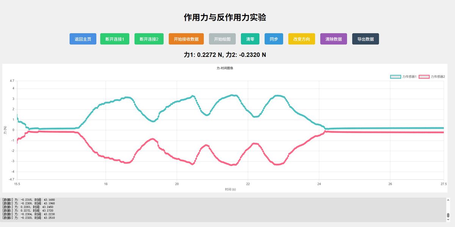455x227 pixels.
Task: Click log line with 时间: 43.1960
Action: (28, 204)
